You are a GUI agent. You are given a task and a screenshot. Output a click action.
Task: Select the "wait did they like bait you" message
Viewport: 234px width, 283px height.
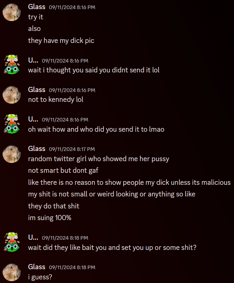pos(112,247)
